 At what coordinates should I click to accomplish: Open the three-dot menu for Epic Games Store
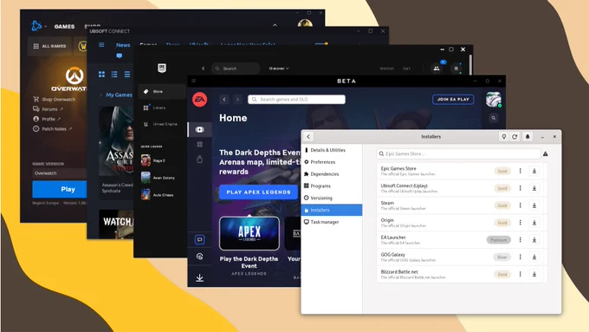(x=521, y=171)
